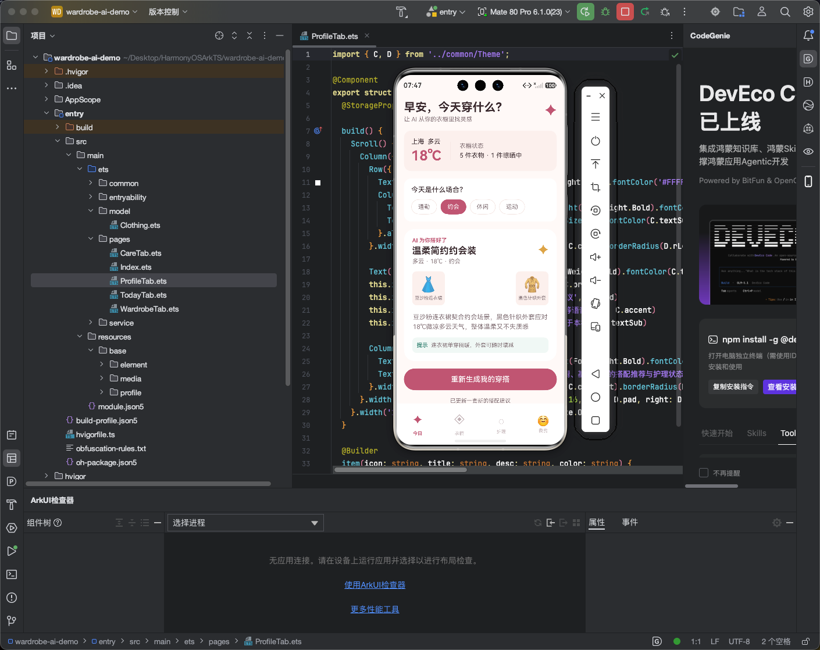Click the device icon in the right sidebar
Image resolution: width=820 pixels, height=650 pixels.
pos(808,181)
